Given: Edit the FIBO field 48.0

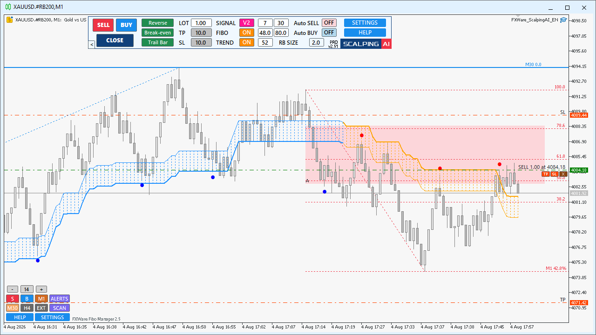Looking at the screenshot, I should [x=265, y=33].
